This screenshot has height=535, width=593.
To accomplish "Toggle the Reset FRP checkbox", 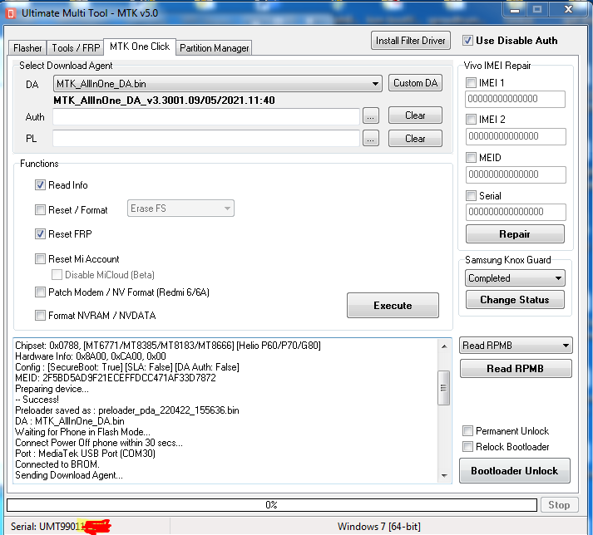I will [40, 234].
